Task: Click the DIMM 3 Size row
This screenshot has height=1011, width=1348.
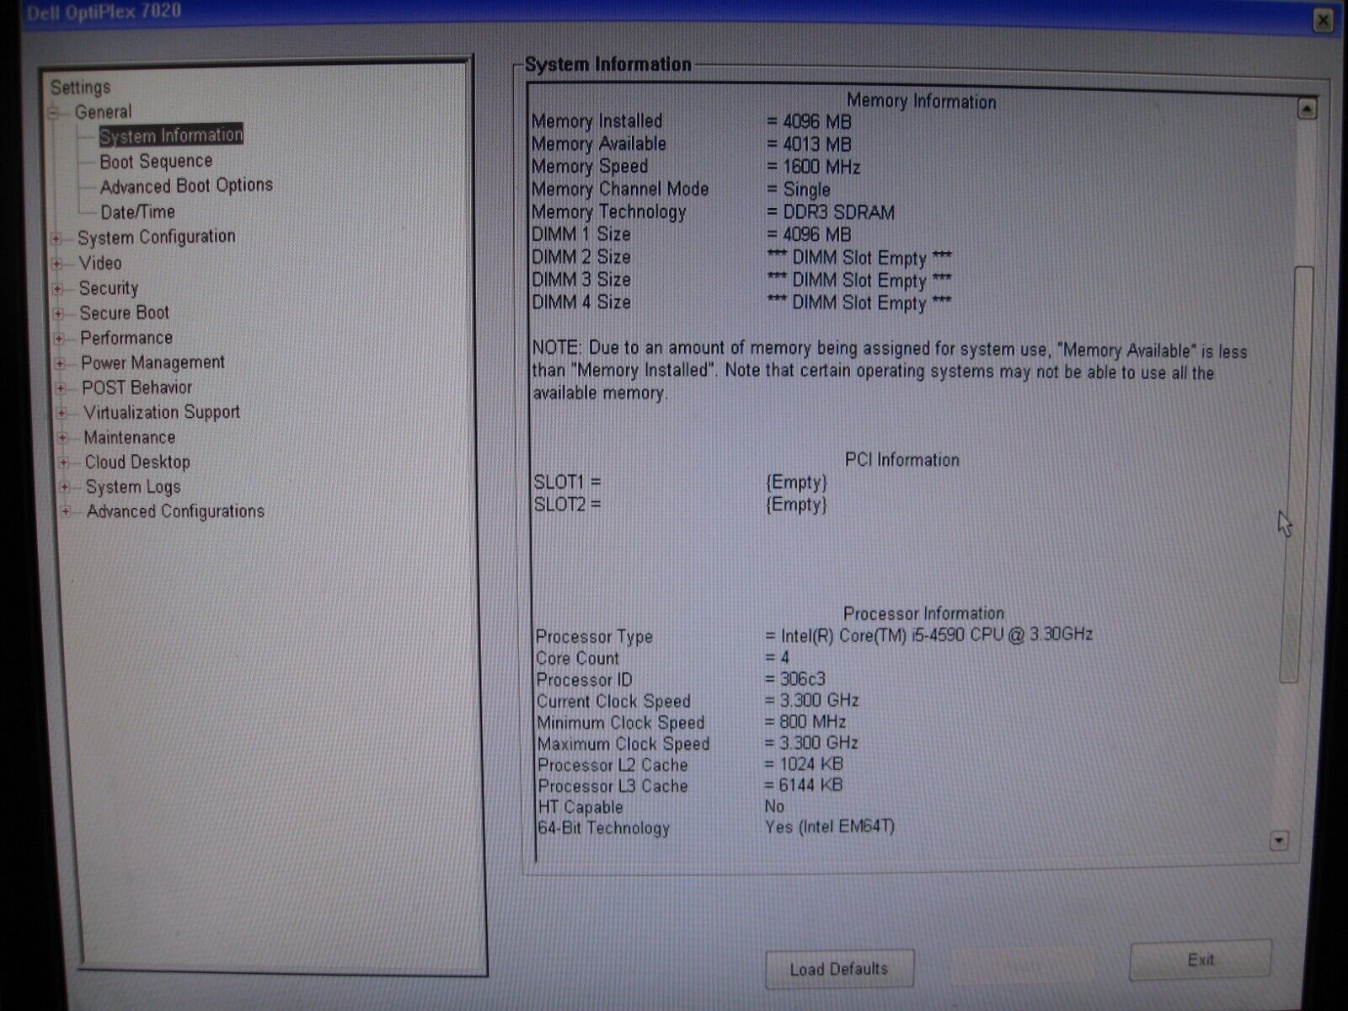Action: (741, 280)
